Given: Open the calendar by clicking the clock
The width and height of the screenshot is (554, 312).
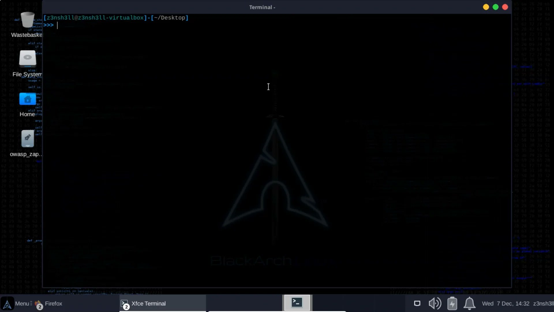Looking at the screenshot, I should [x=506, y=304].
